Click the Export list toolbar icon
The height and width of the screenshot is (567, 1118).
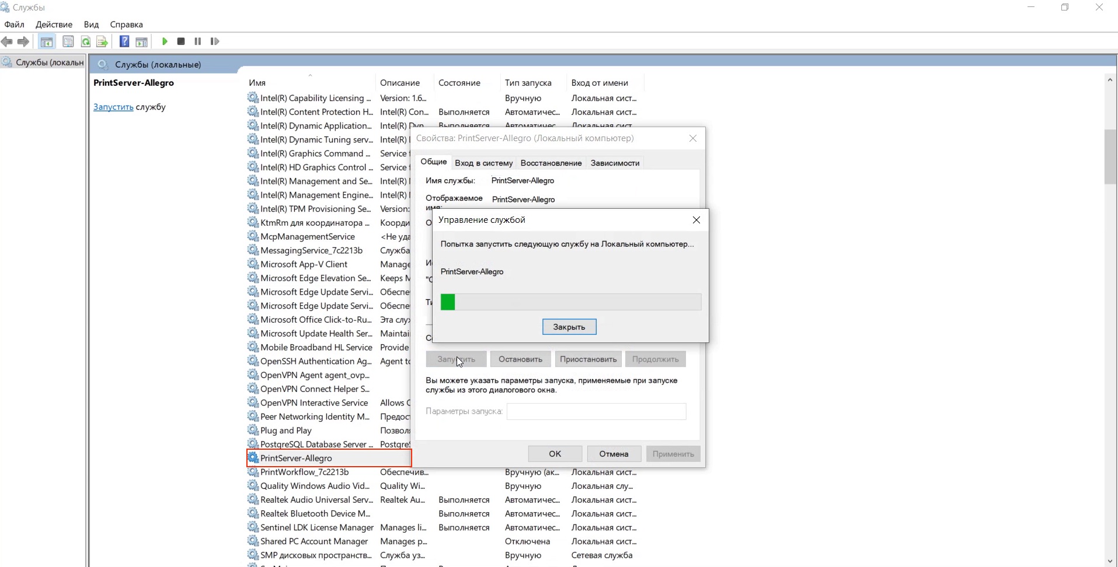click(102, 41)
